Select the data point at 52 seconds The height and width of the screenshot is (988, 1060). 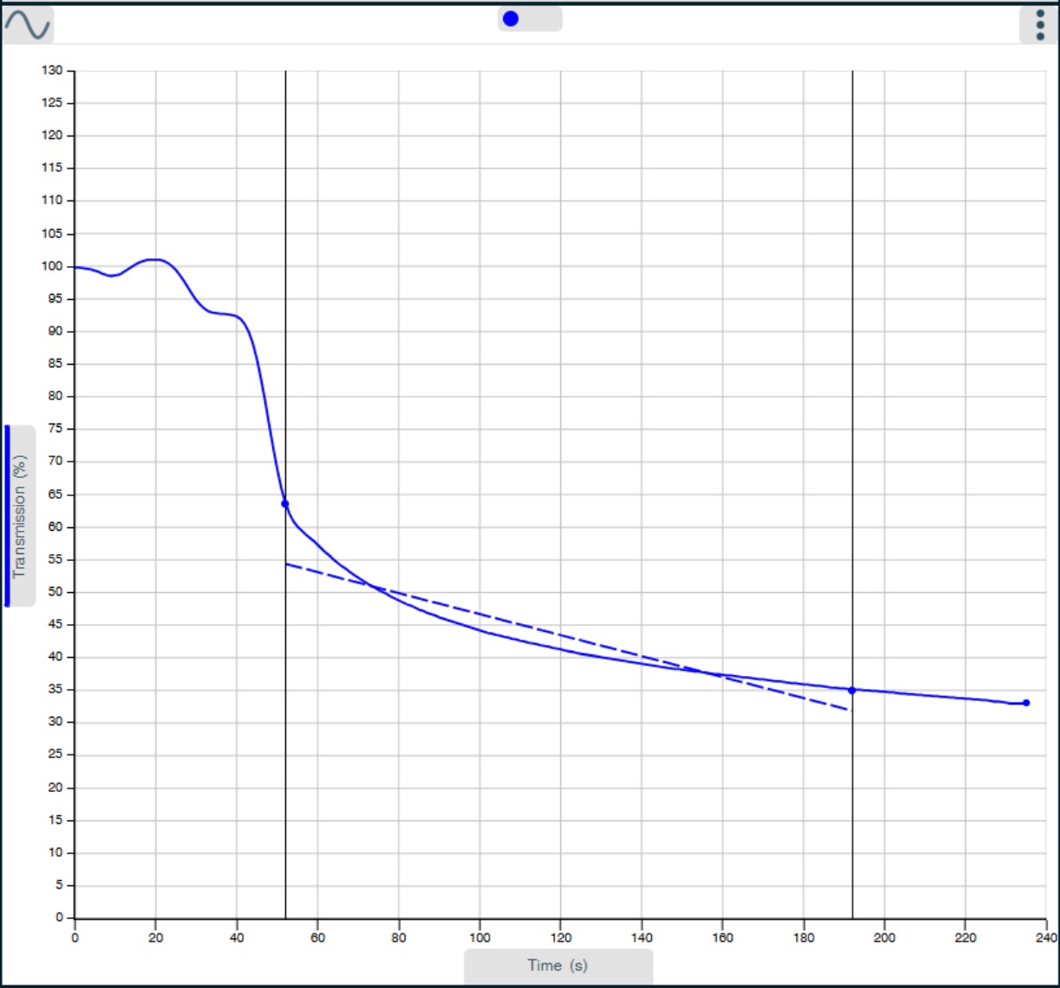pos(285,504)
